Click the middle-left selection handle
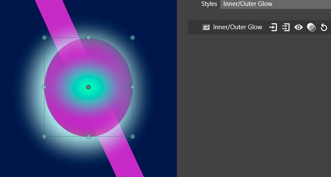Viewport: 331px width, 177px height. (45, 87)
